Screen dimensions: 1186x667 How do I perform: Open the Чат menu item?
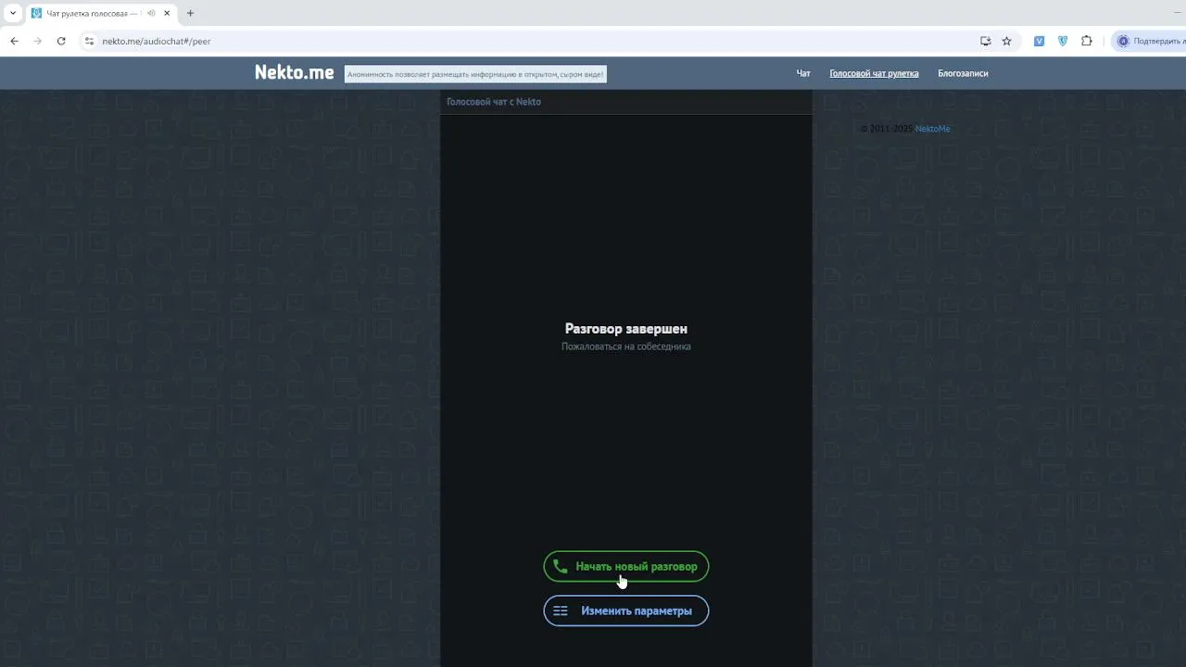point(803,73)
